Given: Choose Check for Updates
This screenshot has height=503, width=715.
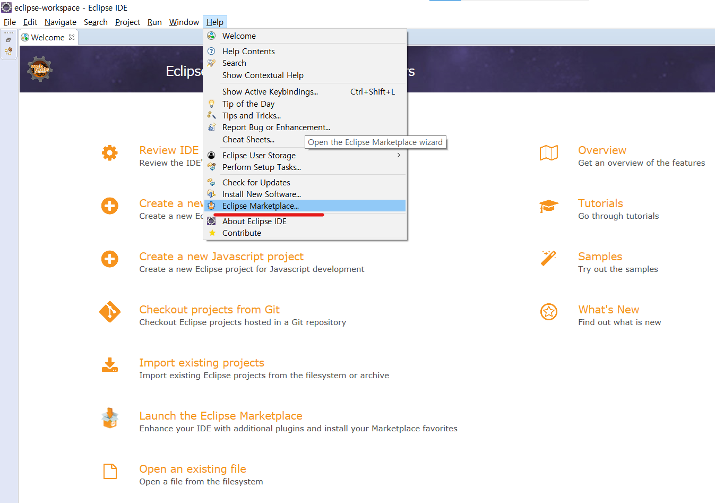Looking at the screenshot, I should (x=305, y=183).
